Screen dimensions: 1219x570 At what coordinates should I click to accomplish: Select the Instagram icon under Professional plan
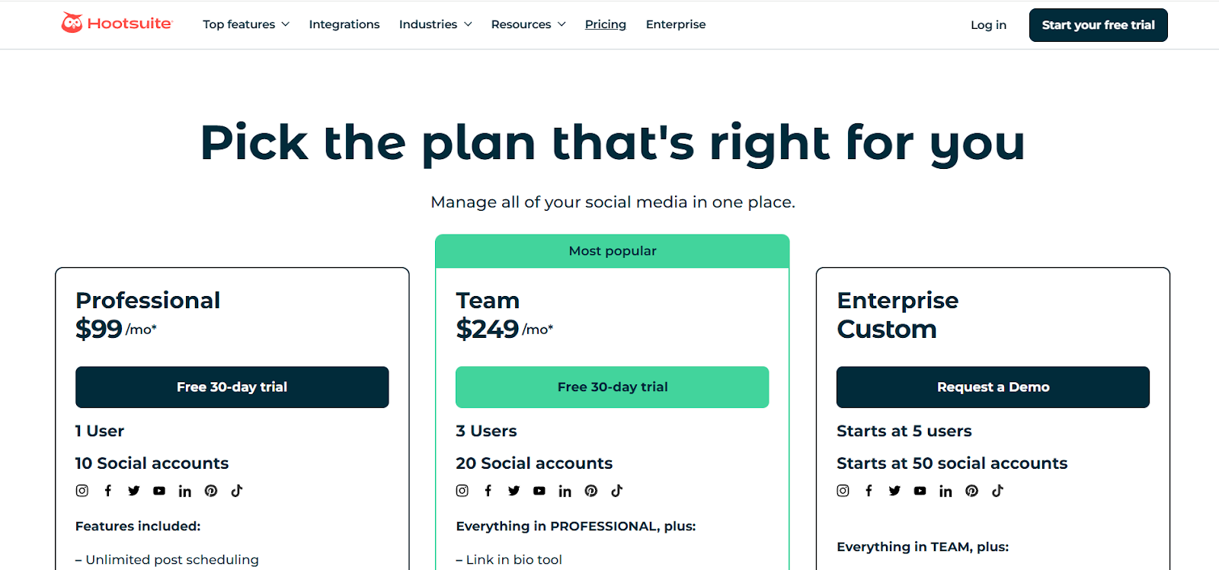tap(82, 490)
